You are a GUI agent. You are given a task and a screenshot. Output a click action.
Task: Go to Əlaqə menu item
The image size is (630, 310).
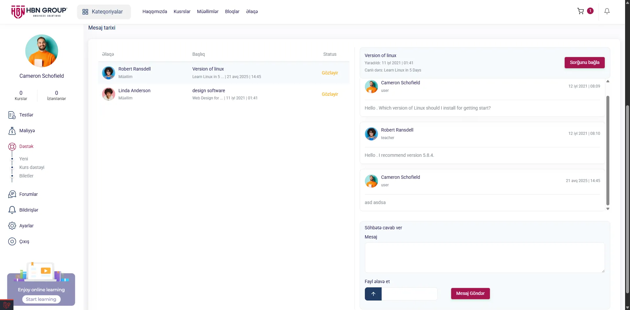point(252,11)
